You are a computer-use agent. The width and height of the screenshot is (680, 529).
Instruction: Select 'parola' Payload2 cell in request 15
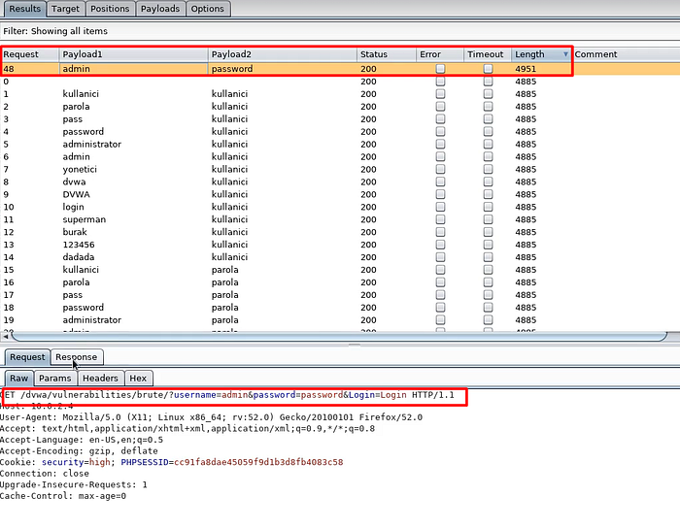tap(225, 270)
